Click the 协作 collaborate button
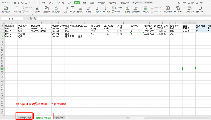The image size is (211, 120). coord(191,3)
